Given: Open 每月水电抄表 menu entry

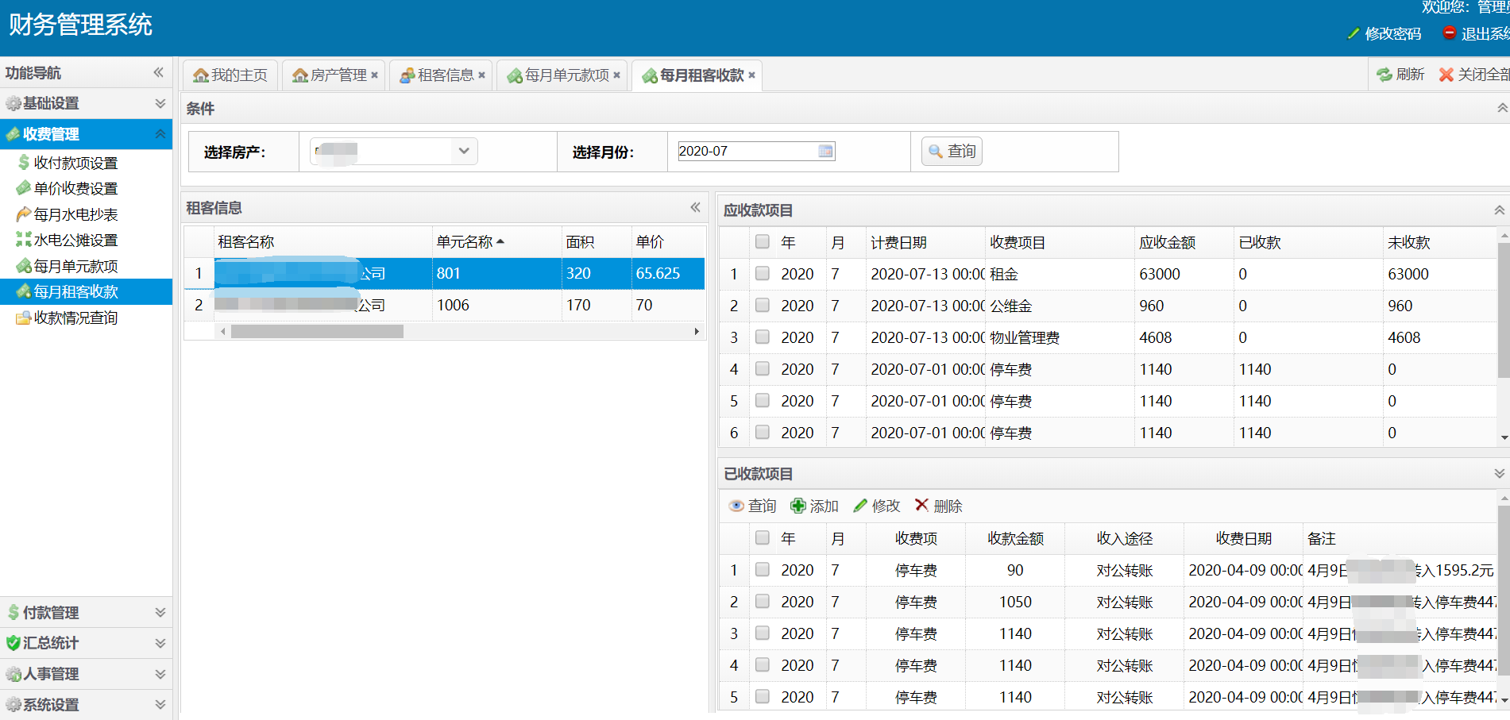Looking at the screenshot, I should pyautogui.click(x=68, y=214).
